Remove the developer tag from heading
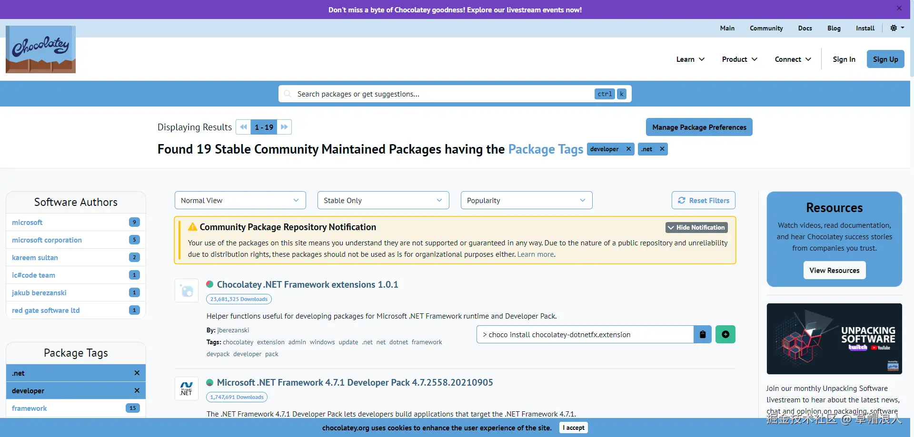The width and height of the screenshot is (914, 437). pos(628,149)
